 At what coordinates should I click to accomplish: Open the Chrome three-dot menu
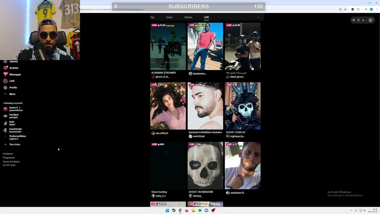pos(376,9)
